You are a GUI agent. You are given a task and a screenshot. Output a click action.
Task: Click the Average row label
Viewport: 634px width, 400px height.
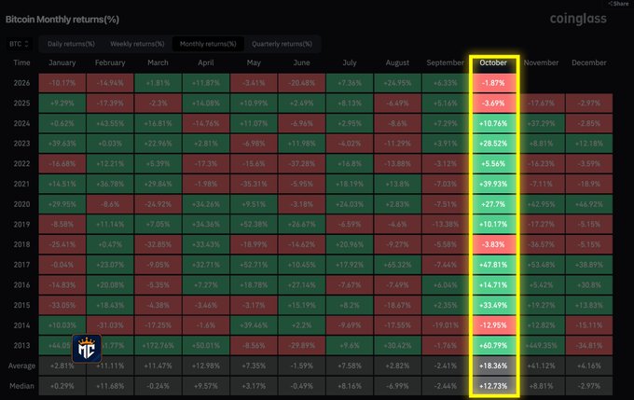coord(21,366)
